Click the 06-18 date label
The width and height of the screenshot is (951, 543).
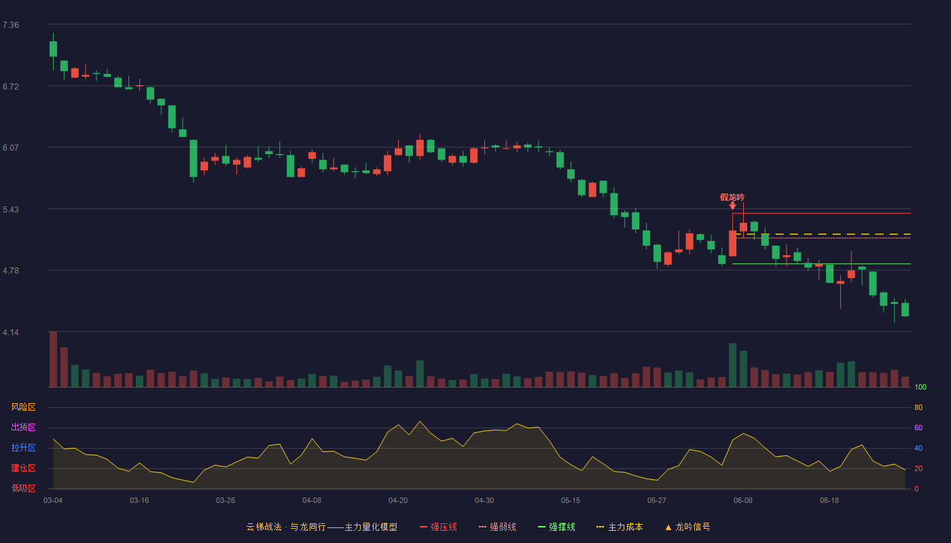[829, 500]
